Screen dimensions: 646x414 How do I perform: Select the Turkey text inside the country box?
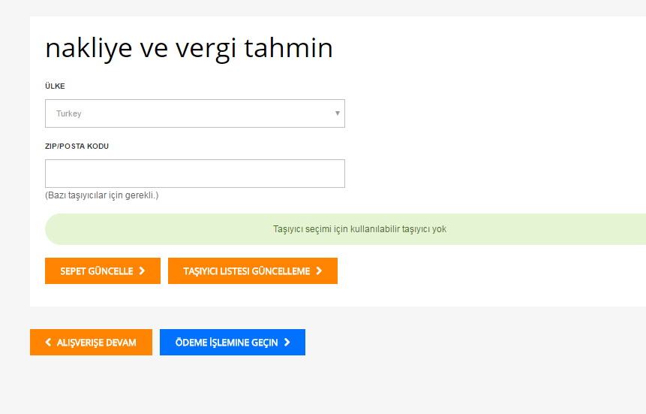click(69, 113)
